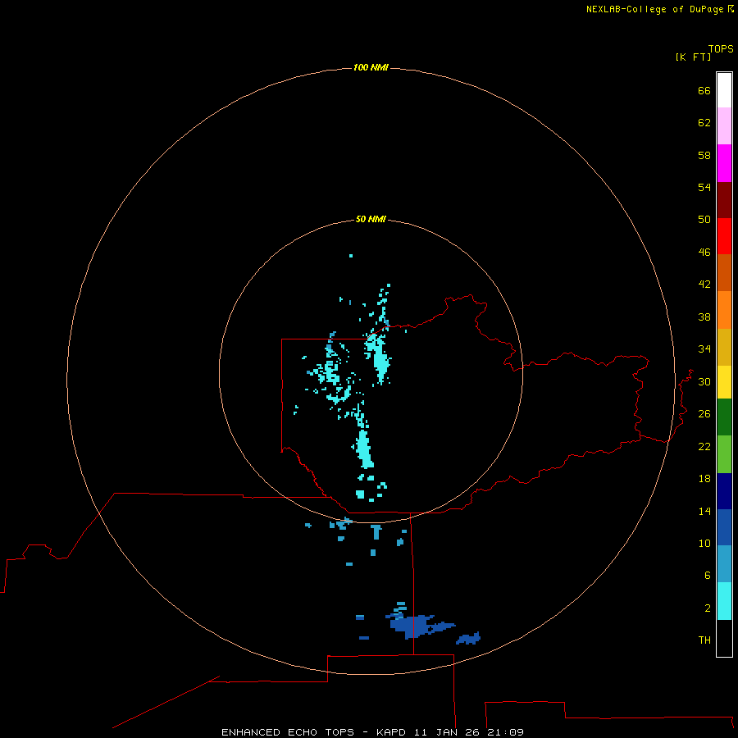Click the legend value 10
The width and height of the screenshot is (738, 738).
[704, 543]
